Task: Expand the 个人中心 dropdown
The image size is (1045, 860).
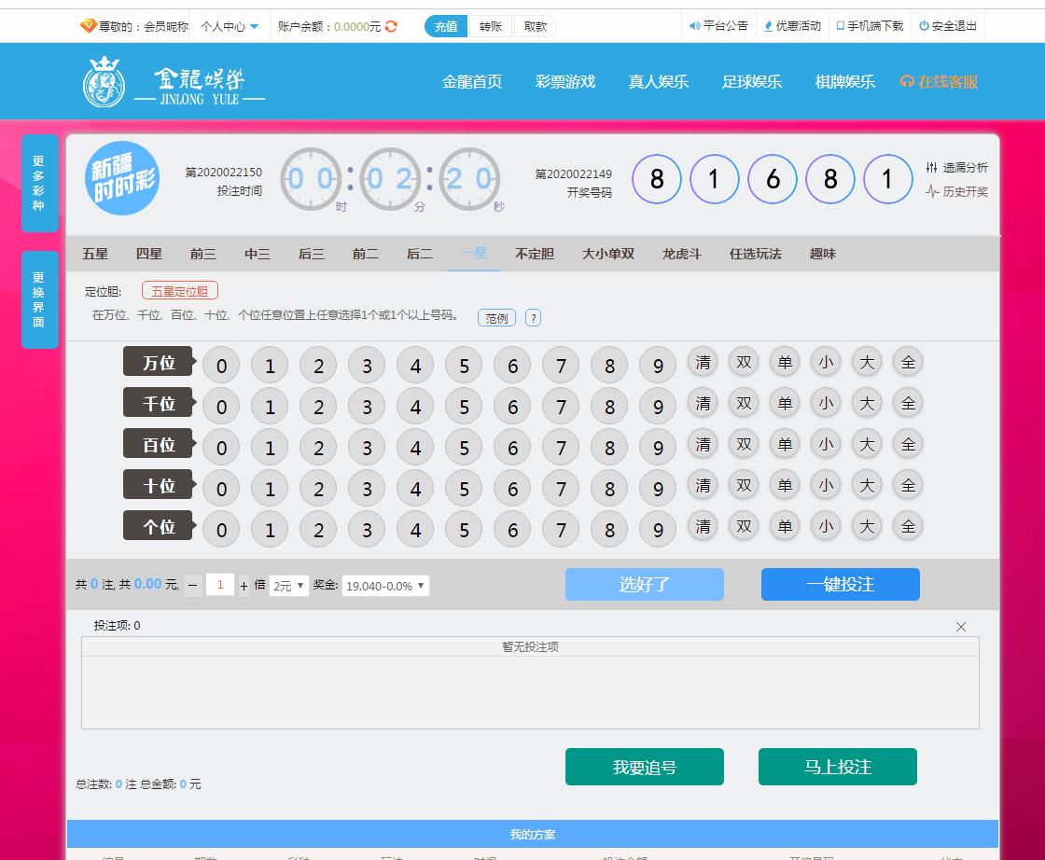Action: point(230,26)
